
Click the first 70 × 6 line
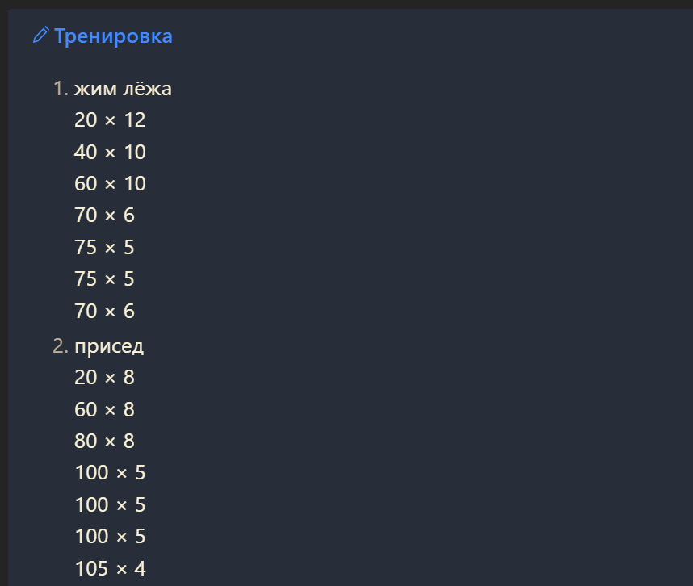pos(104,216)
